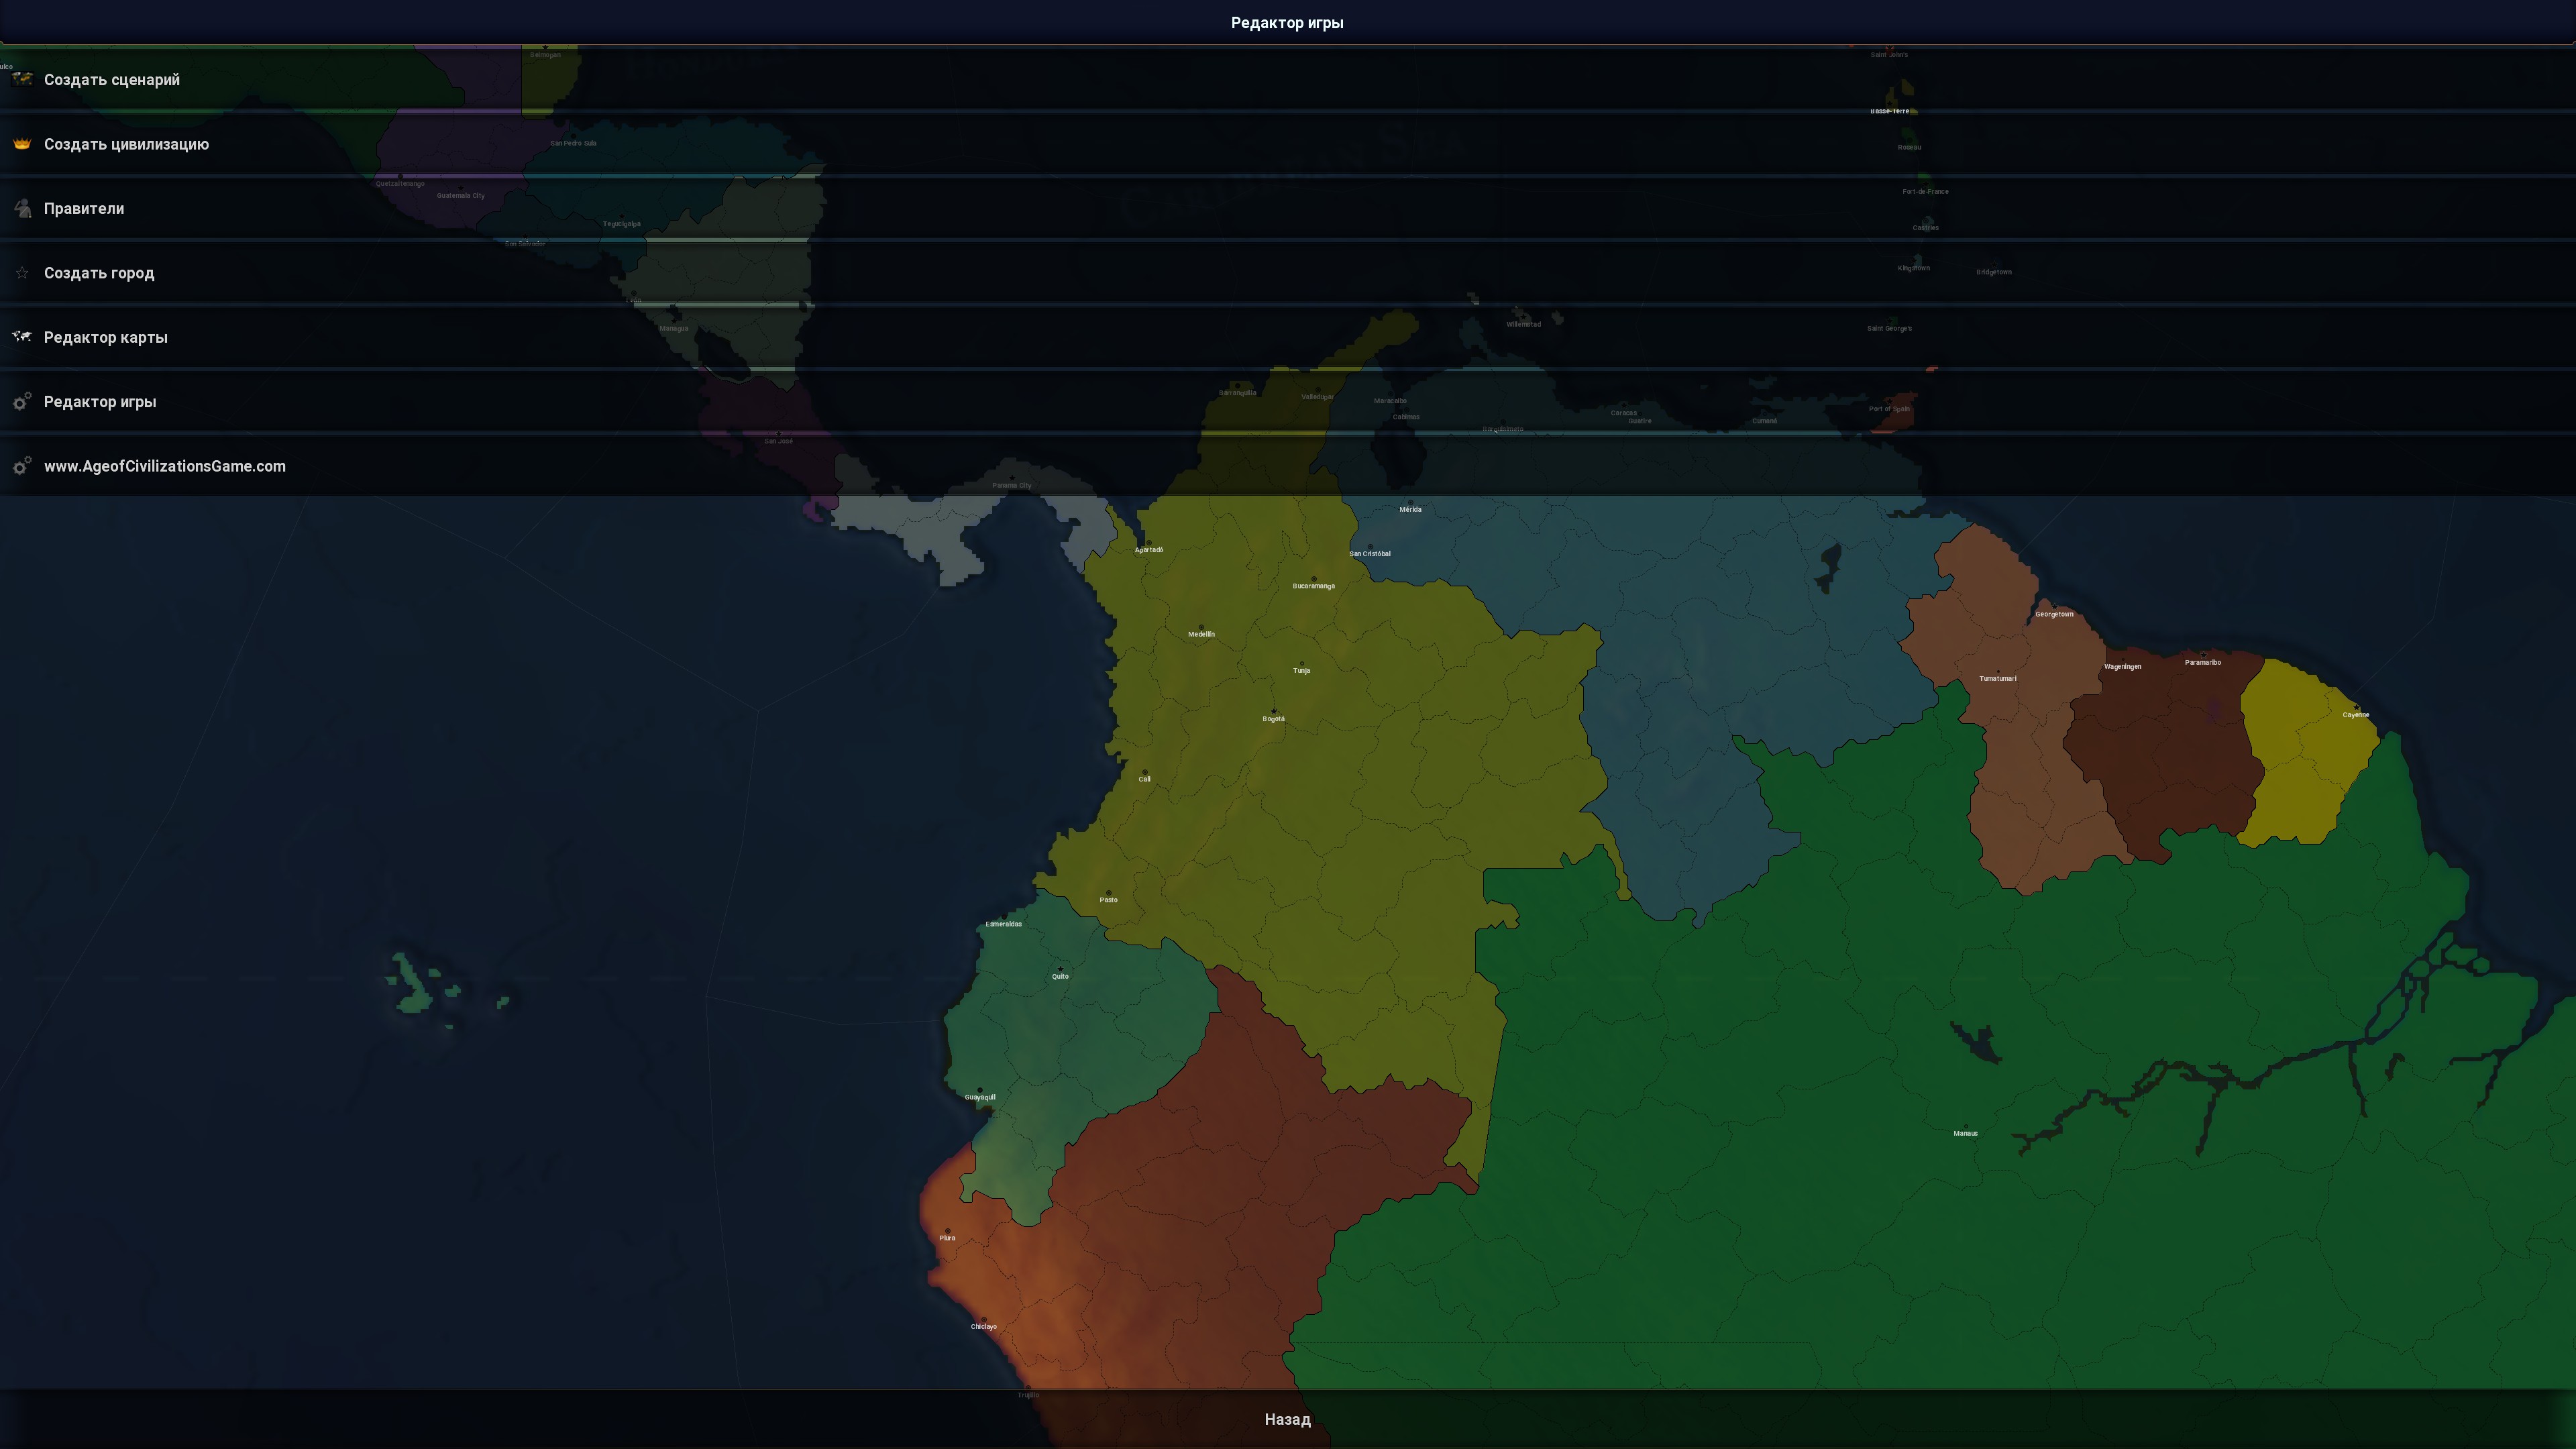The width and height of the screenshot is (2576, 1449).
Task: Click the star icon beside Создать город
Action: (x=22, y=273)
